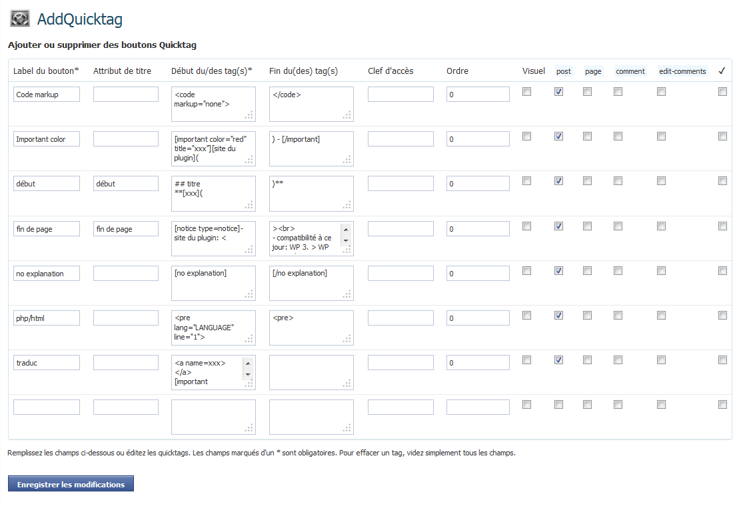Click the Ordre field of fin de page row

click(478, 229)
